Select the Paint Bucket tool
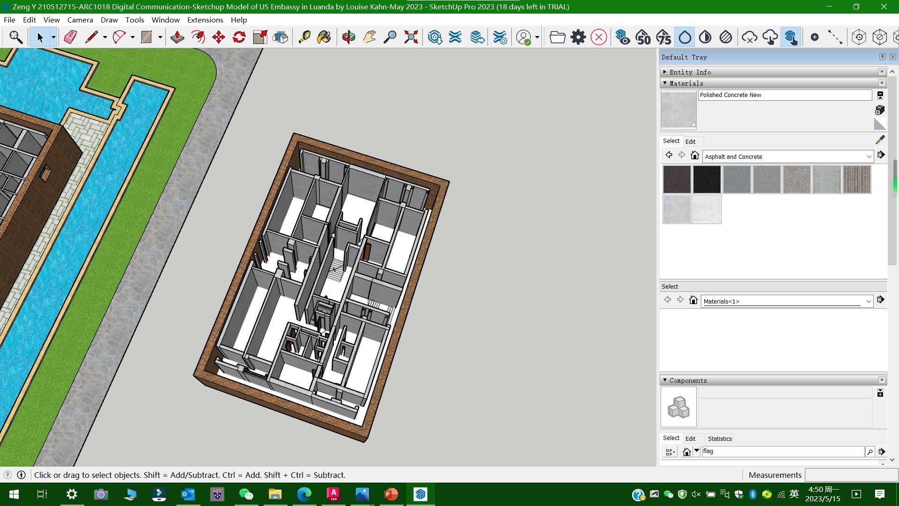 click(x=324, y=37)
